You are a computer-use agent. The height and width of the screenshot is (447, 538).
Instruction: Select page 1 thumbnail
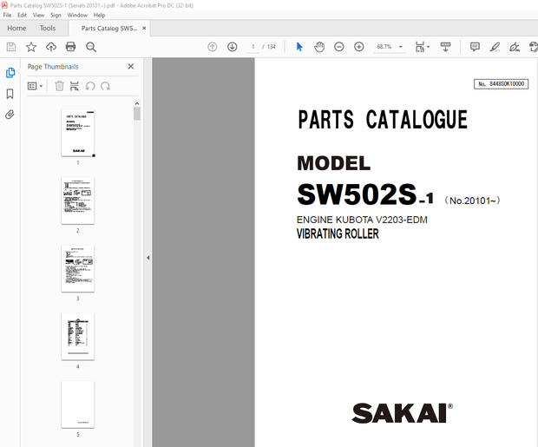click(x=78, y=133)
